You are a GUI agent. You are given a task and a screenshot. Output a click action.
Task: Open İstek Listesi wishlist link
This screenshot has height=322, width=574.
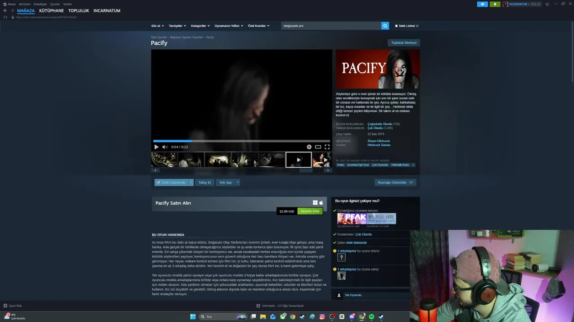pos(406,26)
